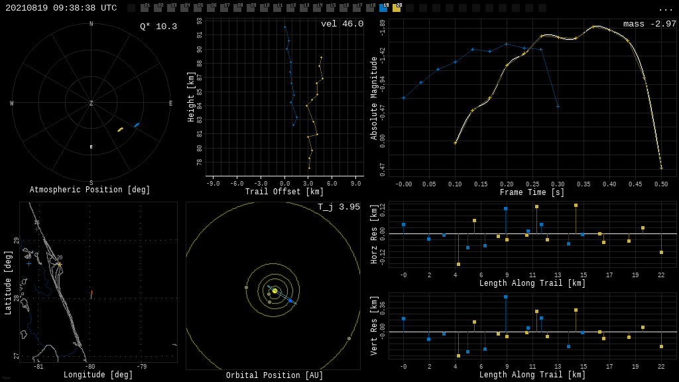Select the station 18 box
The height and width of the screenshot is (382, 679).
pos(370,8)
